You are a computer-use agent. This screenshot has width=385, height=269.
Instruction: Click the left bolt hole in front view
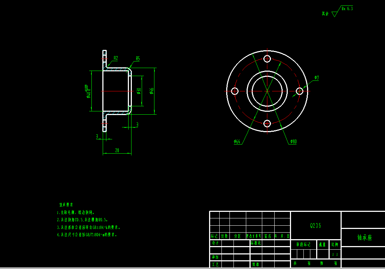tap(235, 91)
